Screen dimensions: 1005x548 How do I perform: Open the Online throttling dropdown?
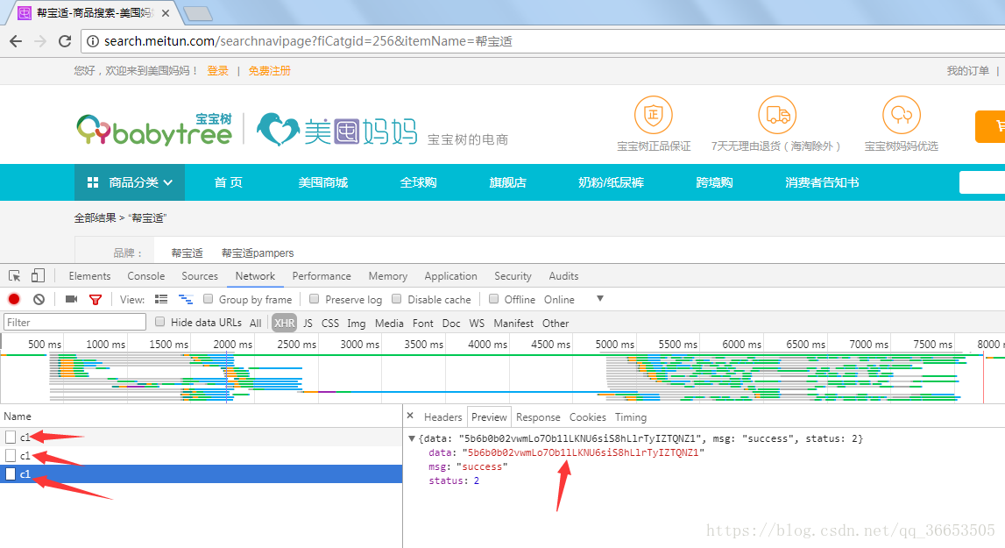574,299
